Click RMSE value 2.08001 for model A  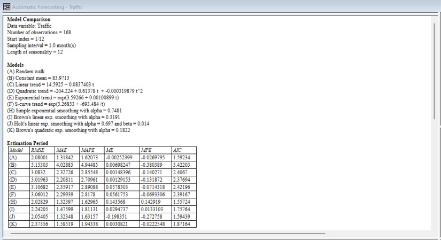click(x=41, y=158)
